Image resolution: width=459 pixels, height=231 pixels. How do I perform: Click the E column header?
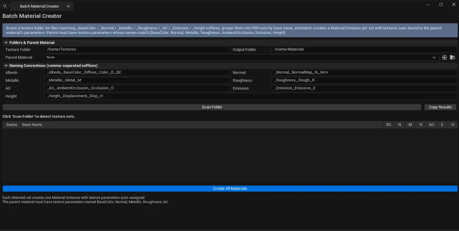tap(442, 125)
